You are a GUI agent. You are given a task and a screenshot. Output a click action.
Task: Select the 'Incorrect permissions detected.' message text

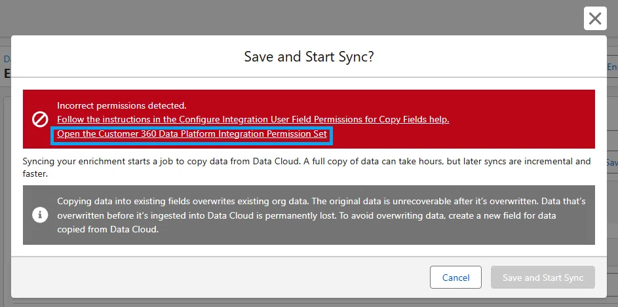coord(122,105)
